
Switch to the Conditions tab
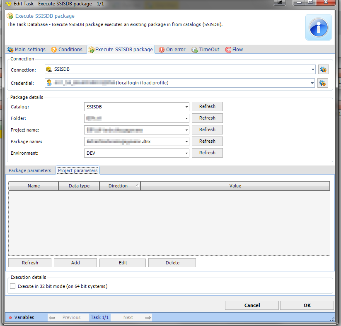(67, 50)
